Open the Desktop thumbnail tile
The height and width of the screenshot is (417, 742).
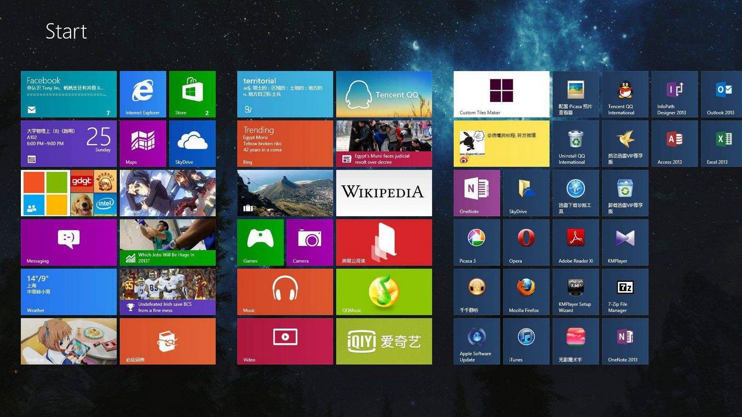pyautogui.click(x=68, y=341)
